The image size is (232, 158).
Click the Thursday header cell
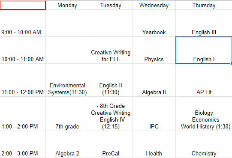(x=204, y=5)
